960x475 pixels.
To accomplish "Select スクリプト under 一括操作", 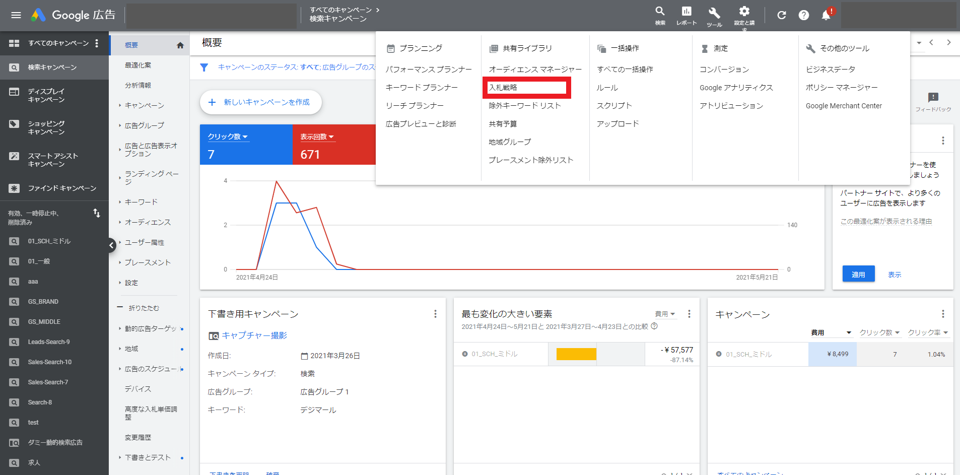I will (614, 106).
